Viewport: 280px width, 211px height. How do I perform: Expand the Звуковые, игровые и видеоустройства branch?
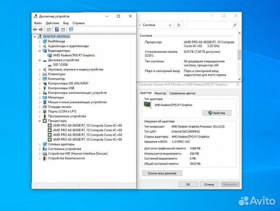(x=40, y=70)
